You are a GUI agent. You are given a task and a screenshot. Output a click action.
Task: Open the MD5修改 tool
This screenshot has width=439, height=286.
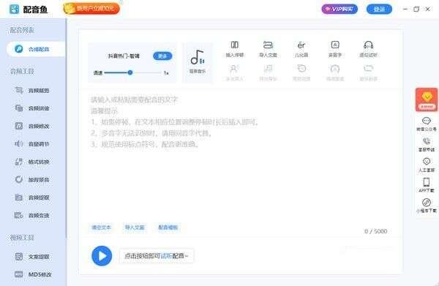click(x=33, y=274)
